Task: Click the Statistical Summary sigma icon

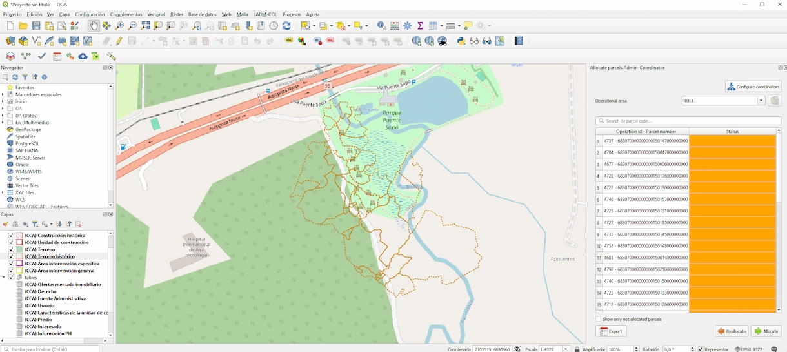Action: tap(420, 26)
